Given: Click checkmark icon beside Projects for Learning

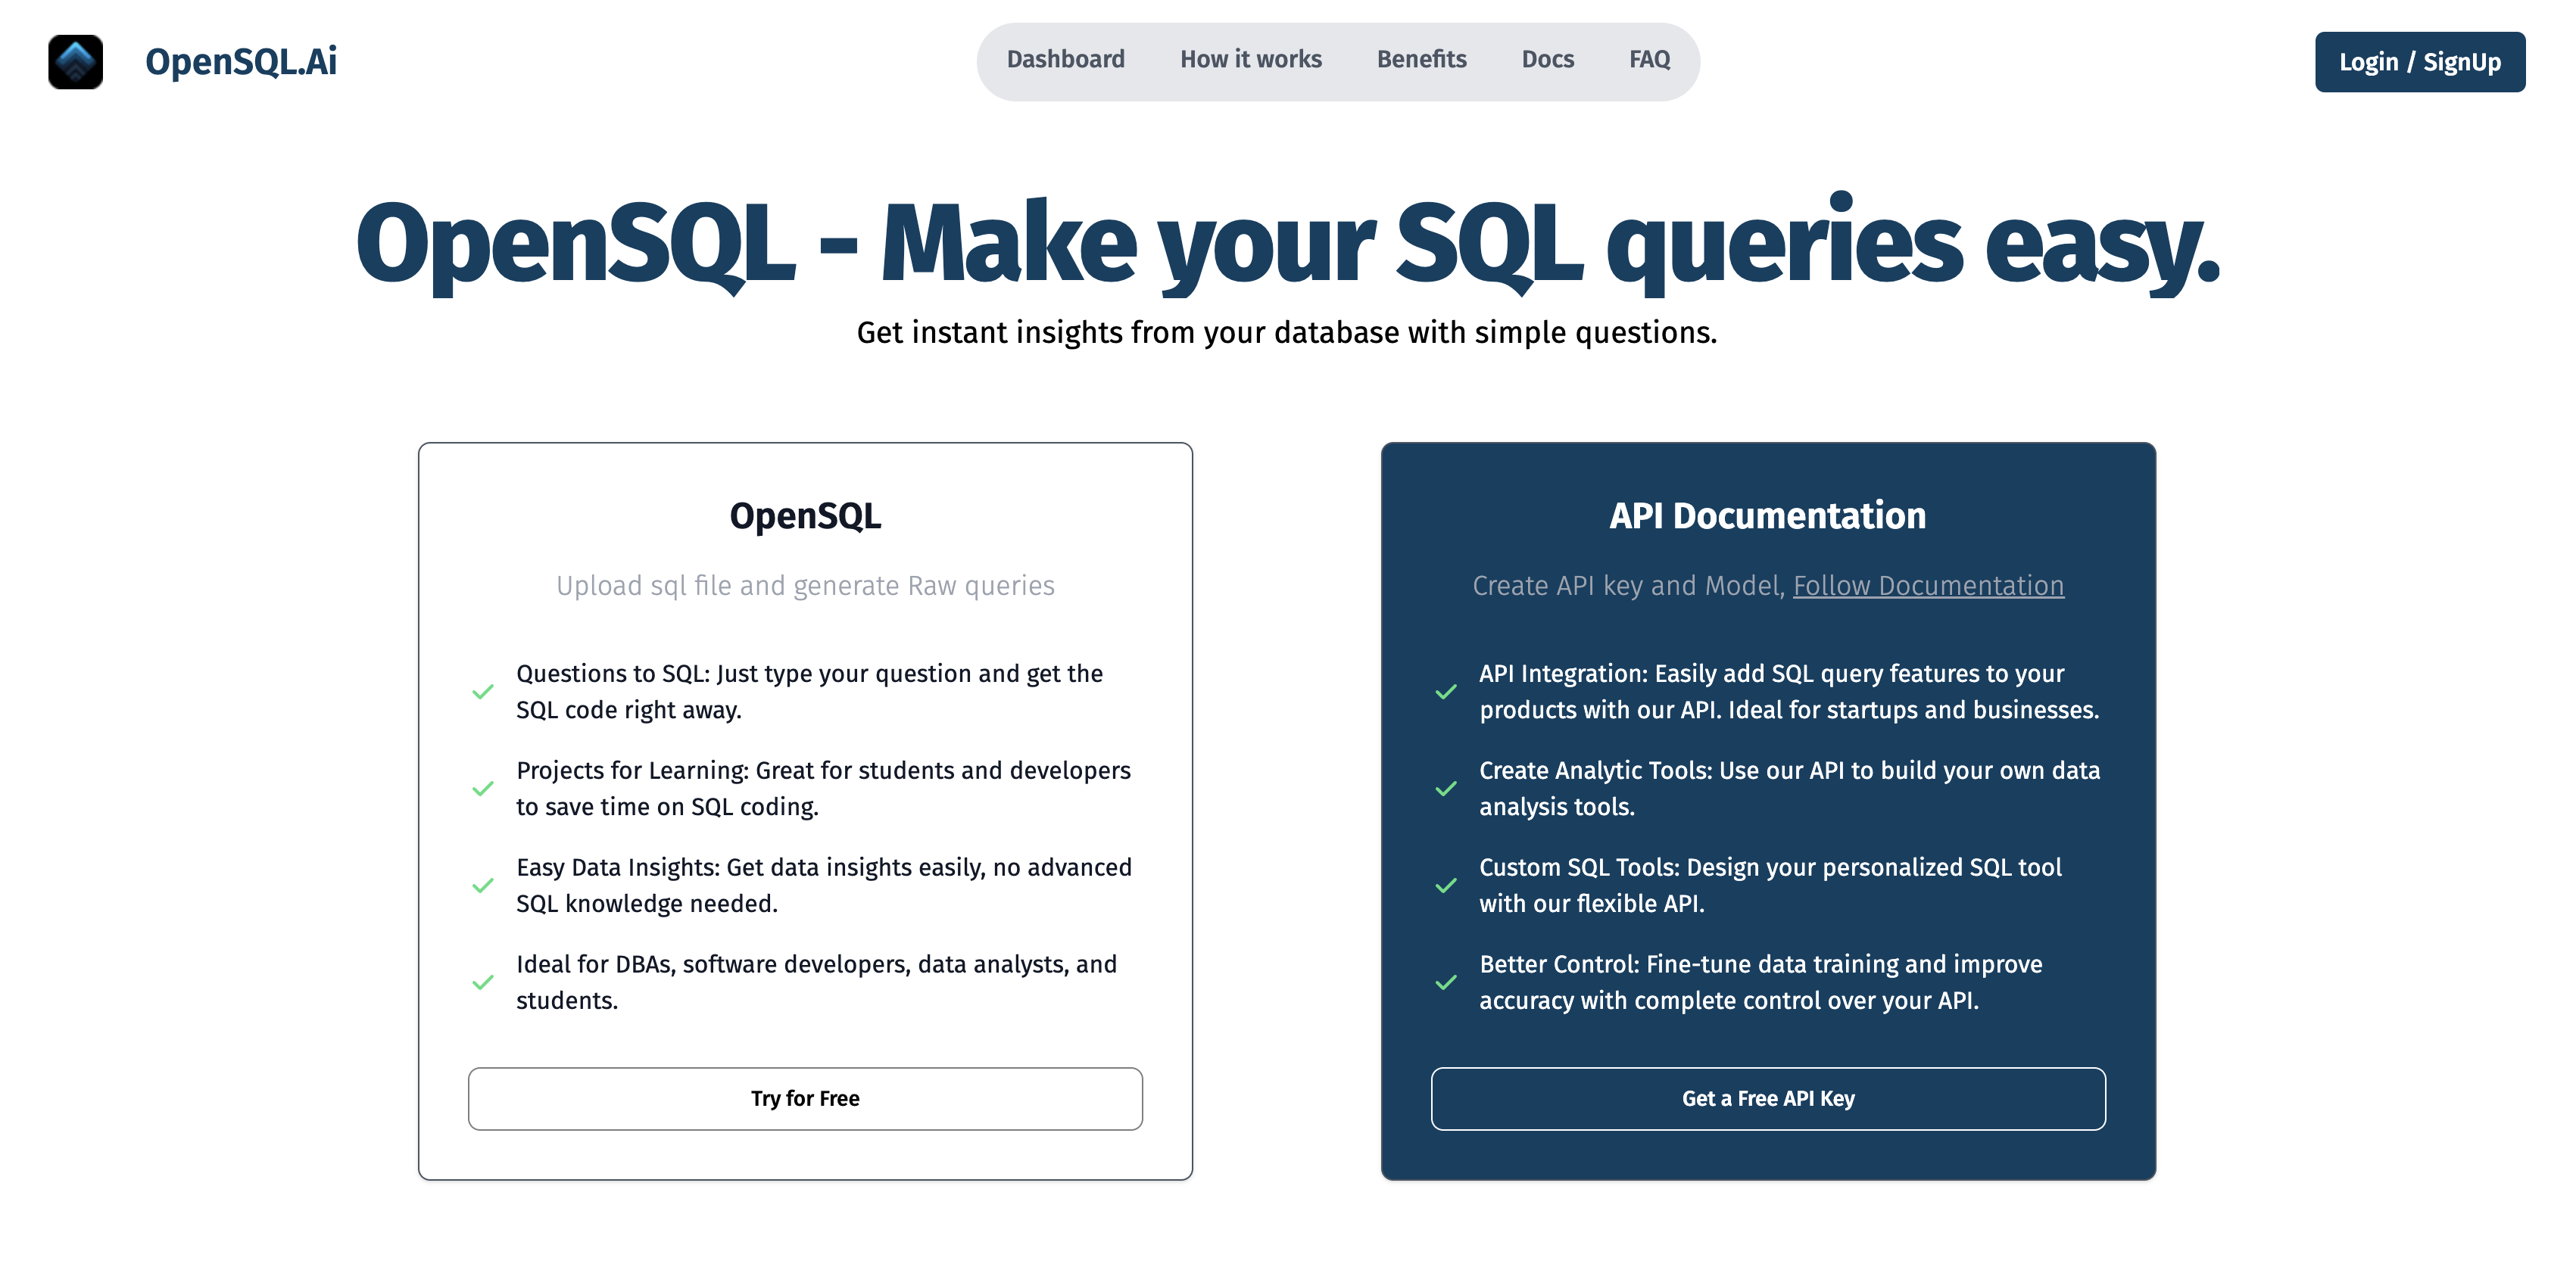Looking at the screenshot, I should 483,789.
